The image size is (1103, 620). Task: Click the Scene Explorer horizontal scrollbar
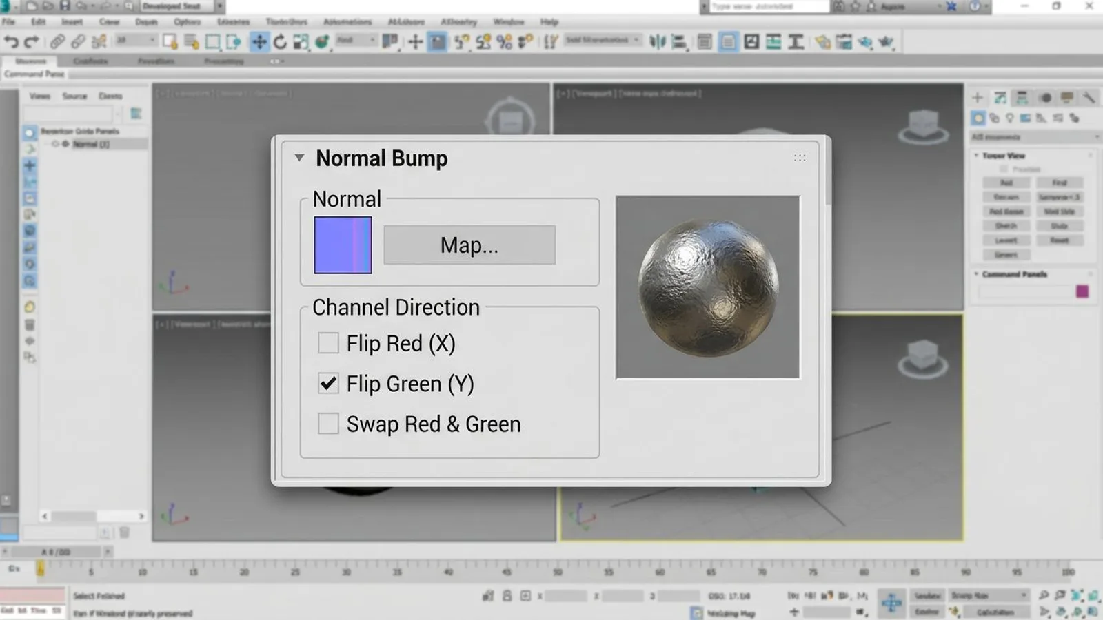(93, 516)
